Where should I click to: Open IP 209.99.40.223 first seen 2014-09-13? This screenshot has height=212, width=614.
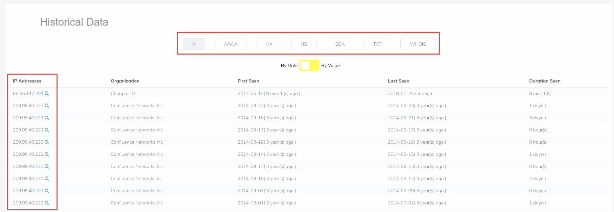(28, 166)
